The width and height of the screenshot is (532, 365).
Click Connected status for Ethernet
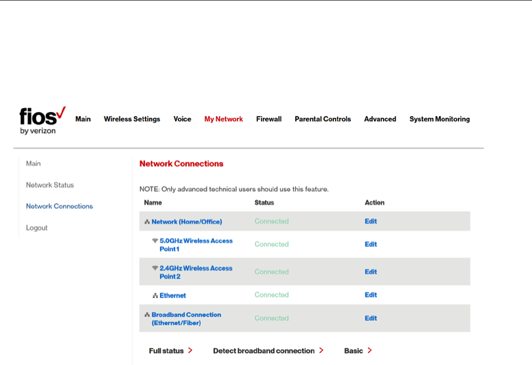pyautogui.click(x=272, y=295)
